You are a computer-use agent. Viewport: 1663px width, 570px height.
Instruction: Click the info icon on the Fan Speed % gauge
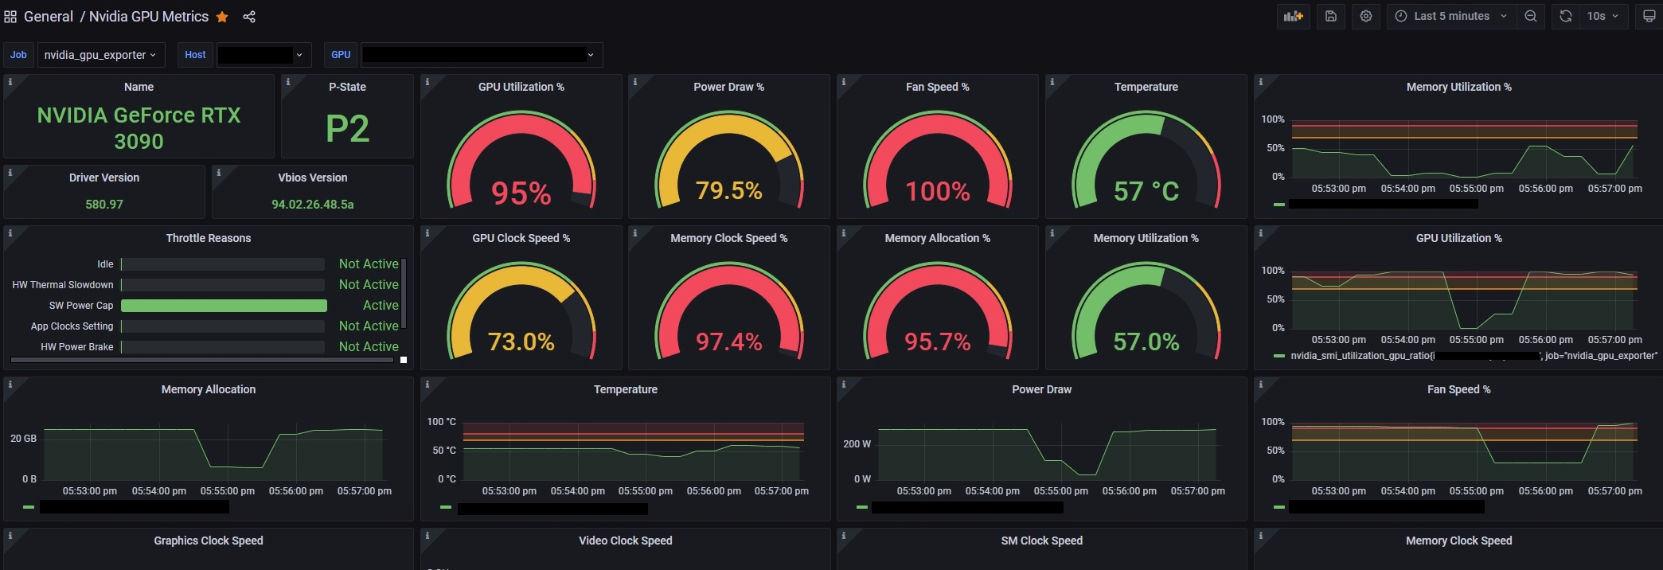[843, 82]
